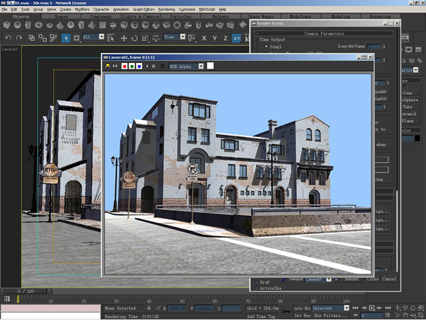Screen dimensions: 426x320
Task: Open the Rendering menu
Action: click(166, 9)
